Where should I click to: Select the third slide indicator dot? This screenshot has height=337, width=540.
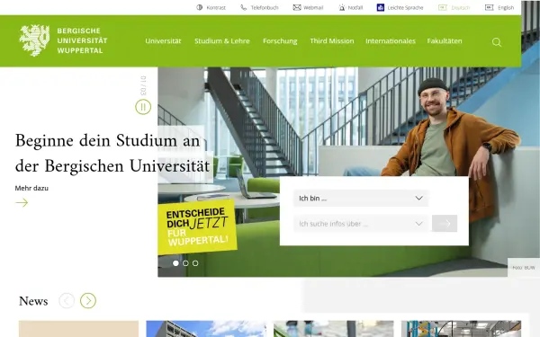pos(195,263)
